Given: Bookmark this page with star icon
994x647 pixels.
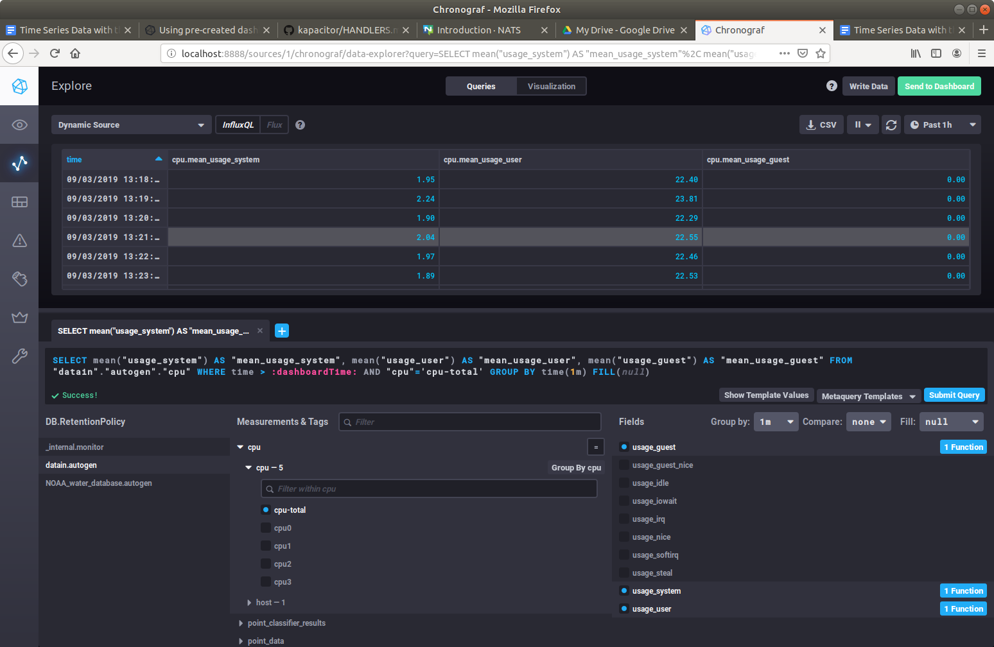Looking at the screenshot, I should (820, 53).
